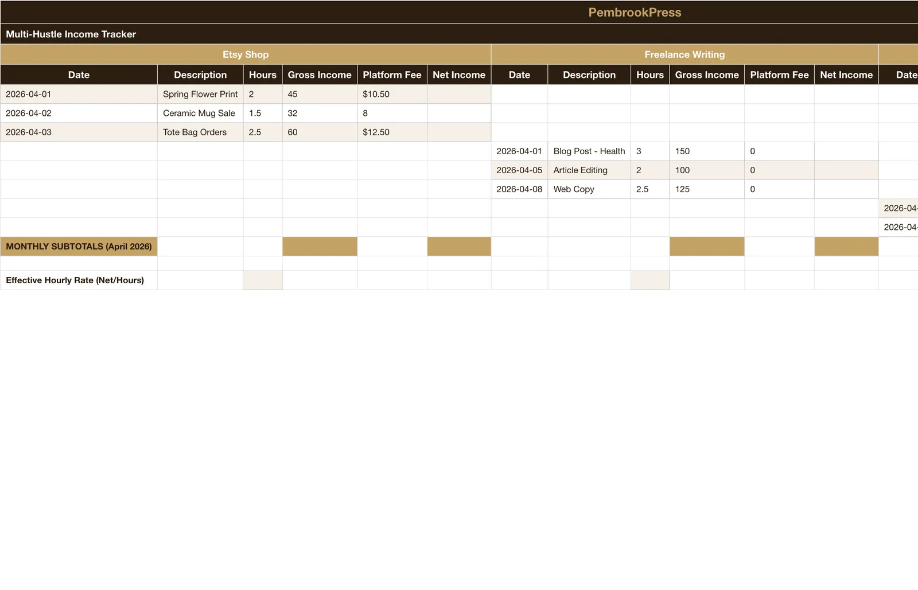Select the Web Copy platform fee 0
The image size is (918, 590).
click(779, 189)
